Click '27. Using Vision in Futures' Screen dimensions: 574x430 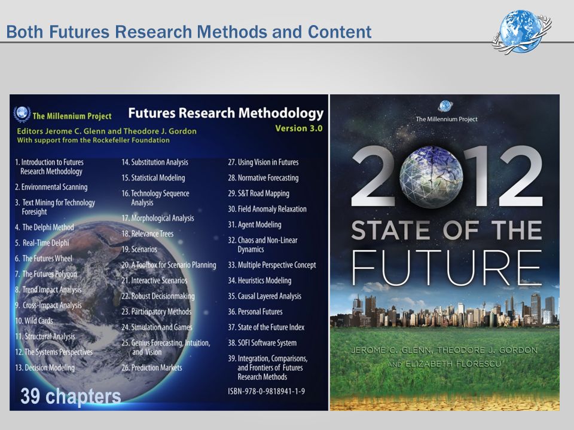(263, 162)
